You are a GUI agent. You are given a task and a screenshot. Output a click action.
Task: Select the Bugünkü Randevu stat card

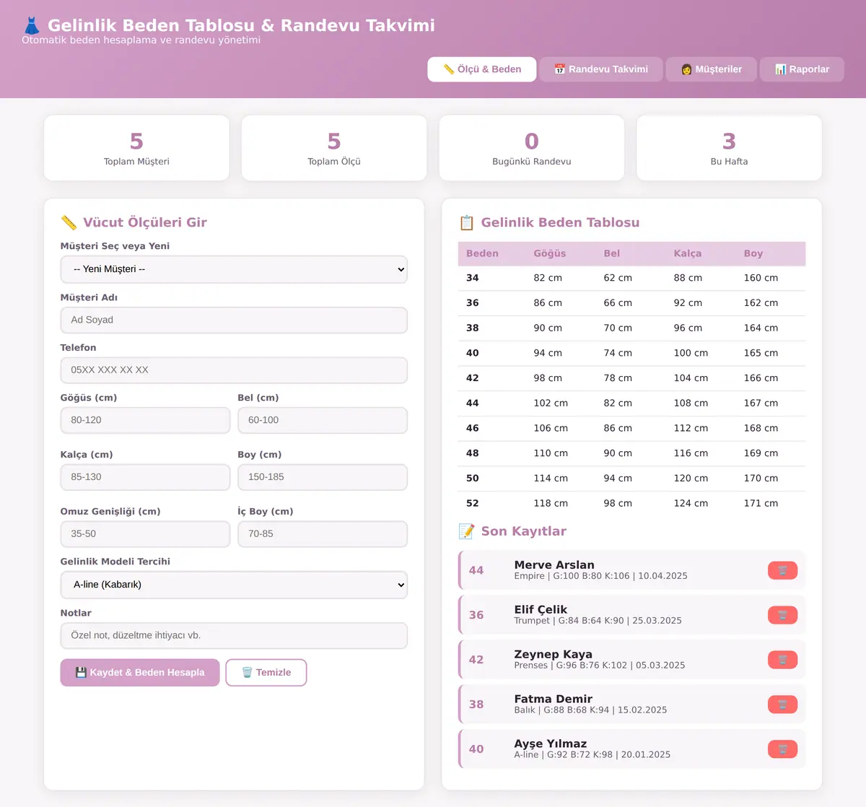click(532, 148)
